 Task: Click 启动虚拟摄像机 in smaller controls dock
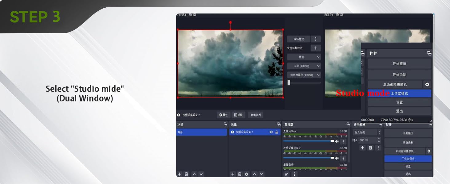tap(405, 151)
